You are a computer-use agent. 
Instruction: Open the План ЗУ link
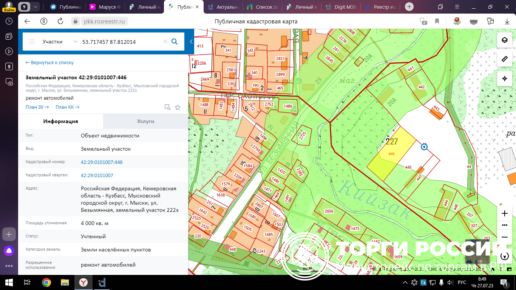pyautogui.click(x=37, y=107)
